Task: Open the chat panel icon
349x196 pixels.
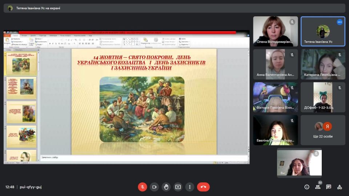Action: pos(329,187)
